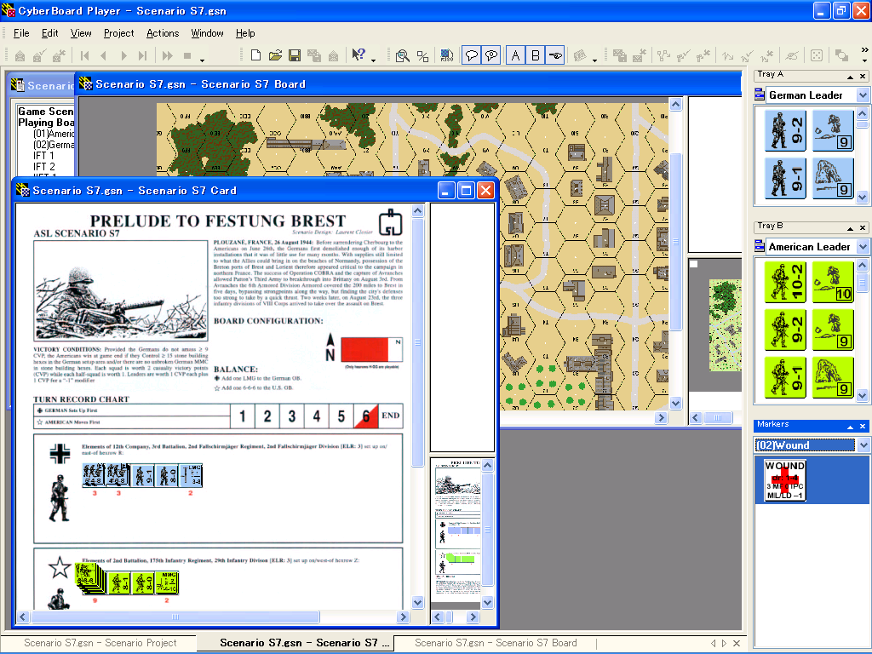The image size is (872, 654).
Task: Click the American 6-6-6 squad stack on card
Action: coord(89,578)
